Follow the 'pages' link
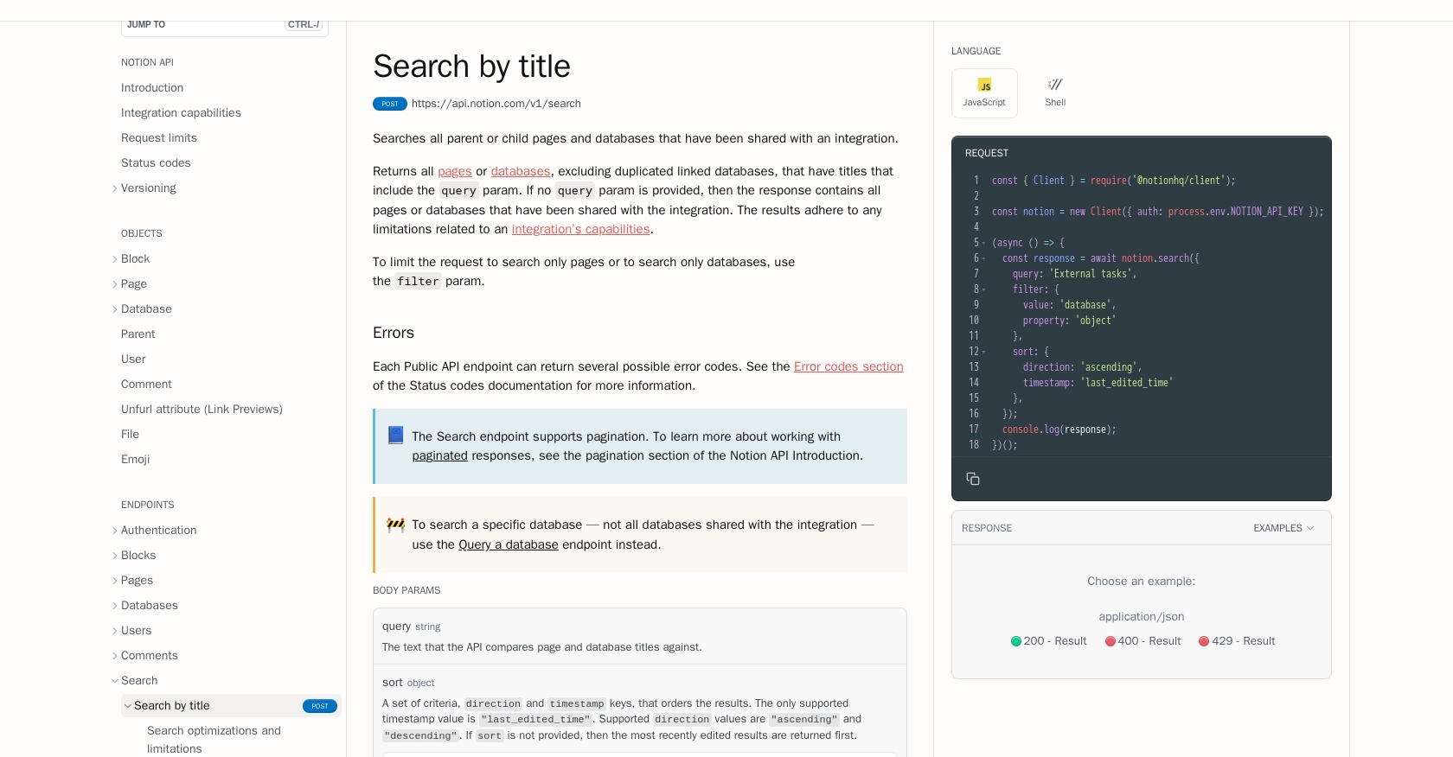This screenshot has height=757, width=1453. click(x=455, y=171)
